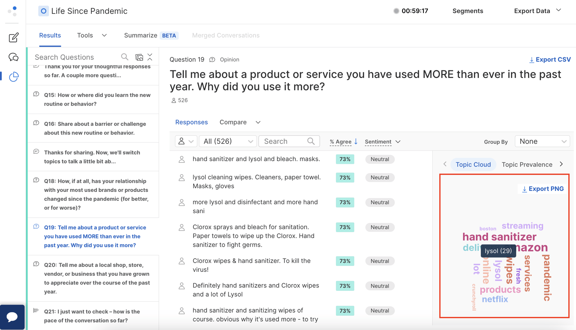Click 'services' in topic cloud
The height and width of the screenshot is (330, 576).
(x=527, y=273)
